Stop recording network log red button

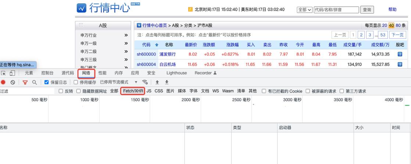(x=3, y=82)
